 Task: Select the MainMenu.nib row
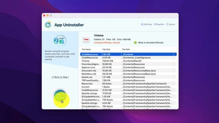click(128, 74)
